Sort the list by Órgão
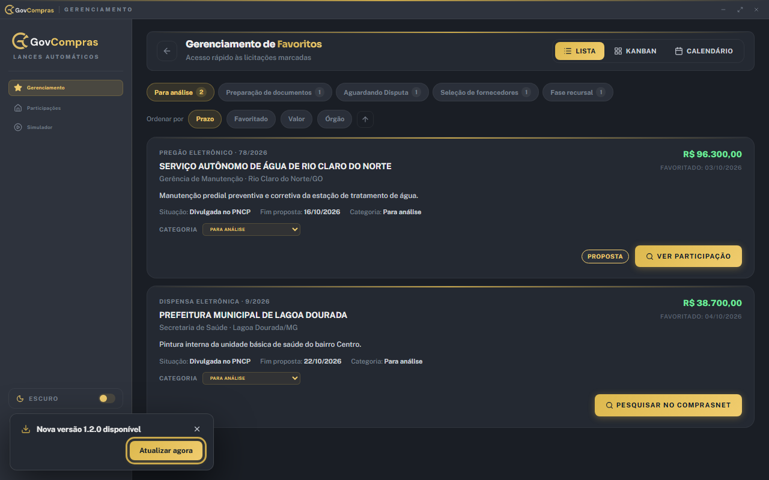 pyautogui.click(x=335, y=119)
